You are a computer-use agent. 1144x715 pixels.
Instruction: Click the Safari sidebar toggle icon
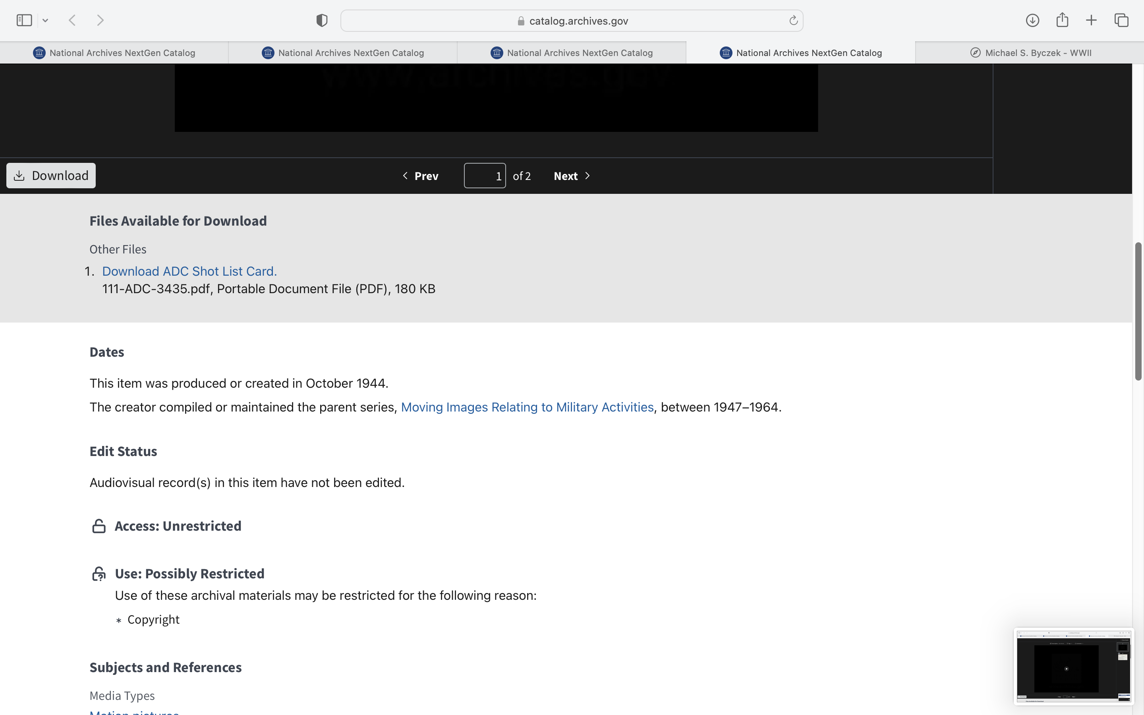[x=24, y=20]
